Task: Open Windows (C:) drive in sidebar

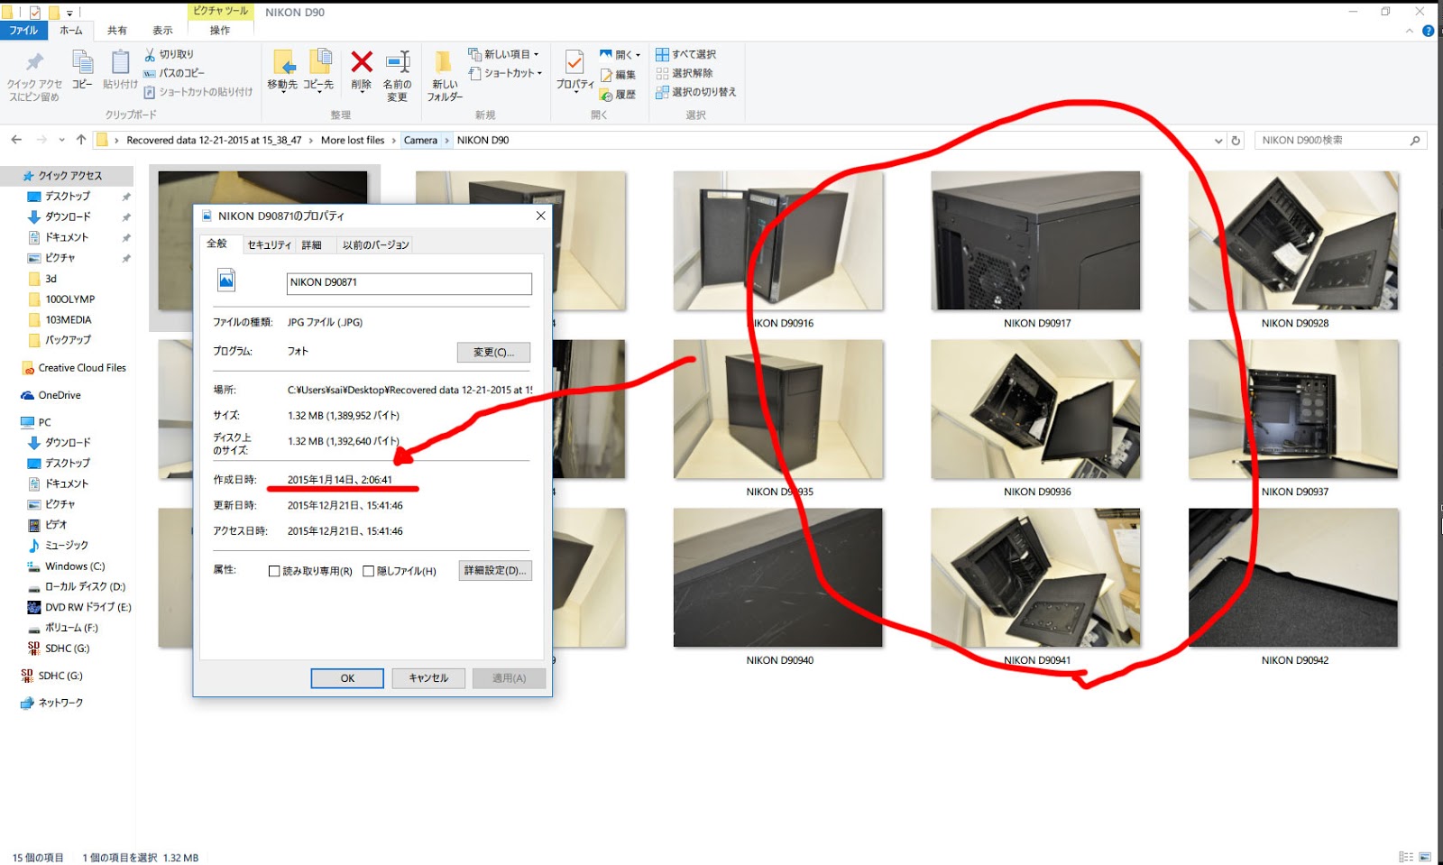Action: coord(67,566)
